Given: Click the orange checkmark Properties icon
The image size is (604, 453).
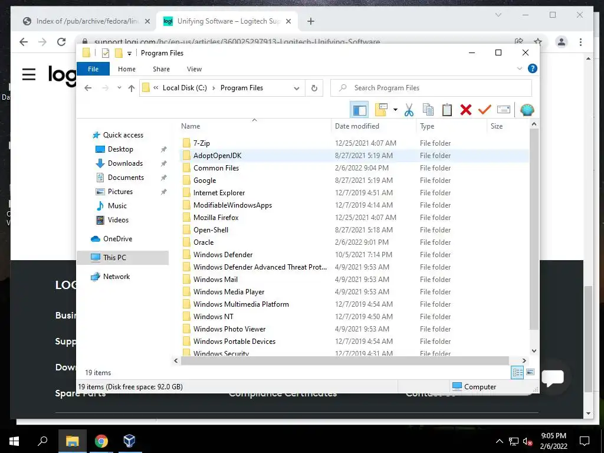Looking at the screenshot, I should point(485,110).
